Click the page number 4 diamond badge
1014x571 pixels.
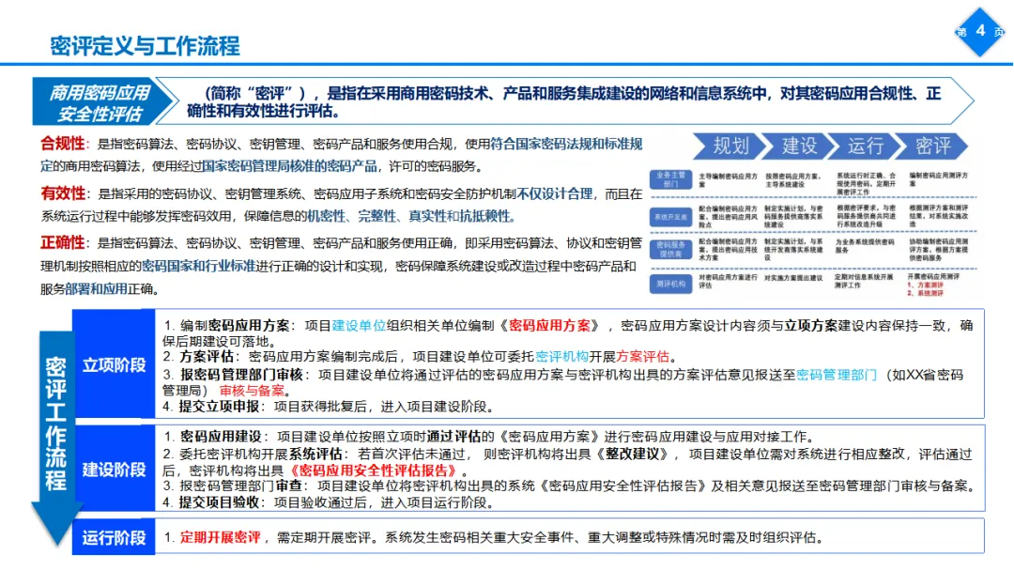[980, 32]
